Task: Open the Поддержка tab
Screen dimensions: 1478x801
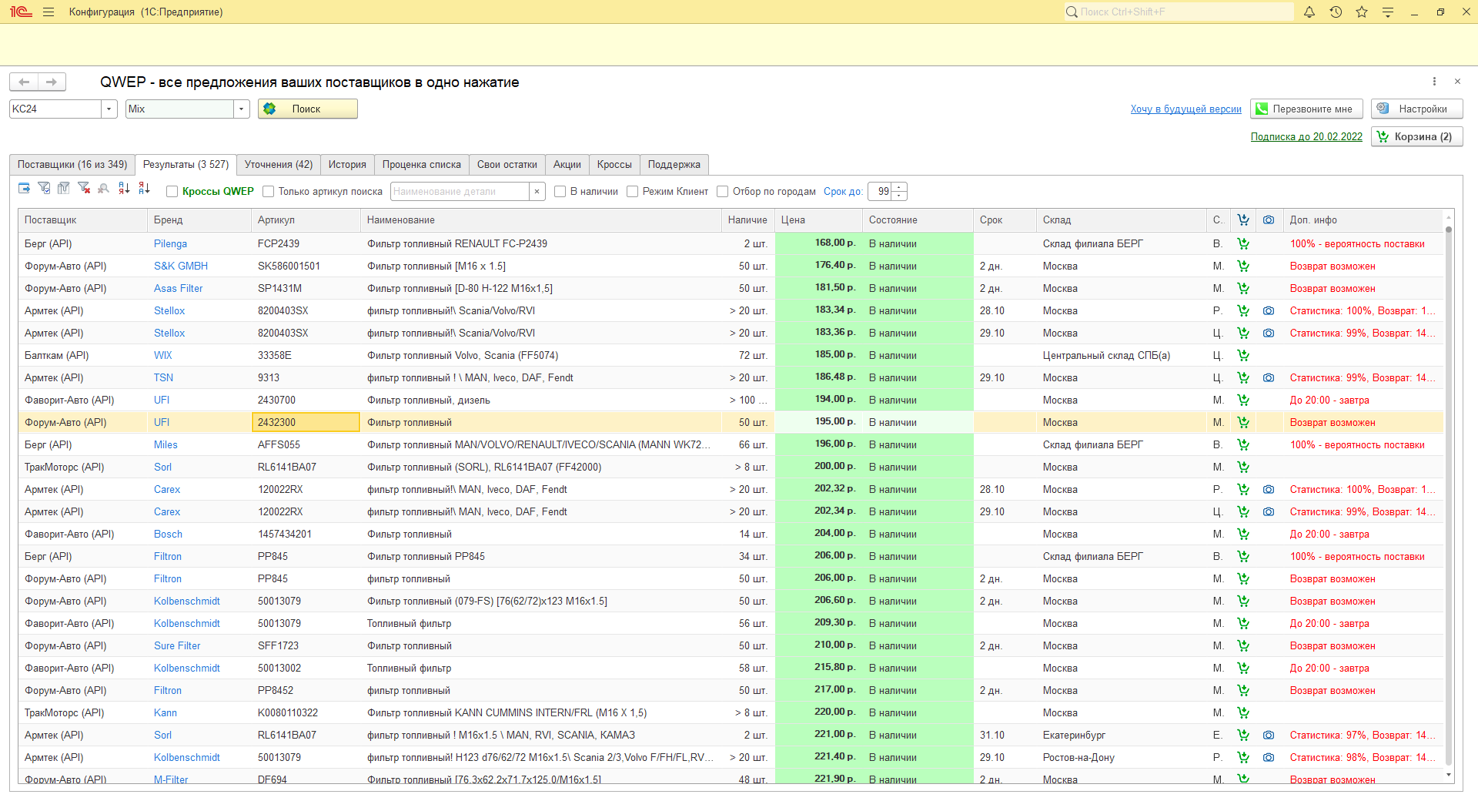Action: click(x=674, y=165)
